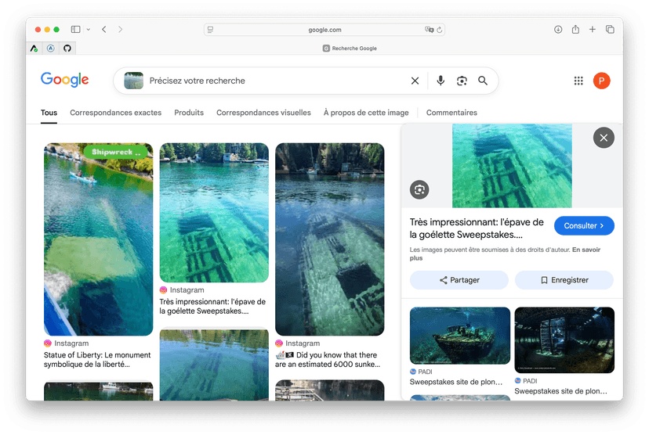Click the Safari downloads icon
Viewport: 649px width, 435px height.
tap(558, 30)
